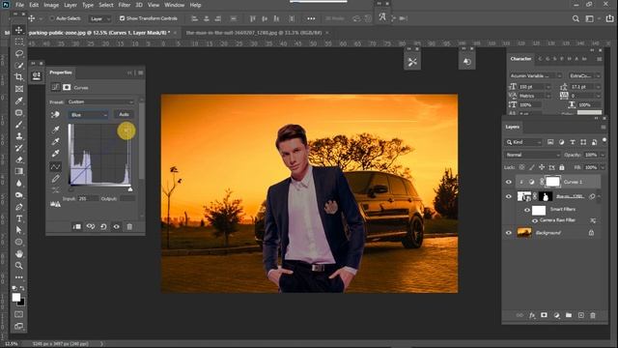Click the white point slider under the curve
Viewport: 618px width, 348px height.
(130, 189)
